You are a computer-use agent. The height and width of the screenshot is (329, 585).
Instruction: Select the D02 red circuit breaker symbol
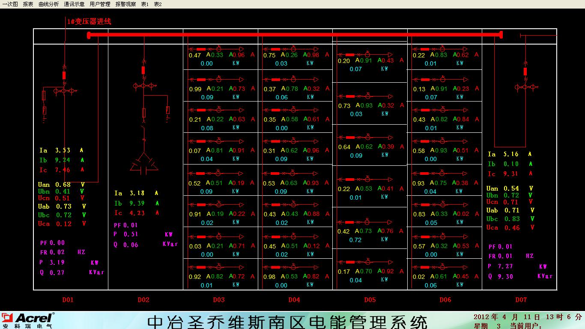click(143, 70)
